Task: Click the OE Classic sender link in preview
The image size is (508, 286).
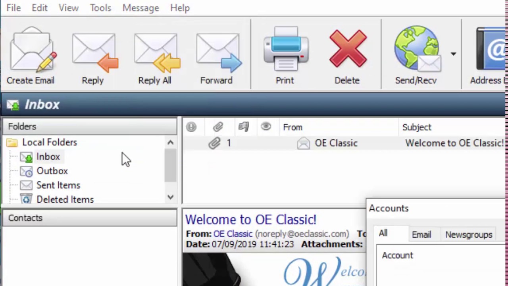Action: [233, 234]
